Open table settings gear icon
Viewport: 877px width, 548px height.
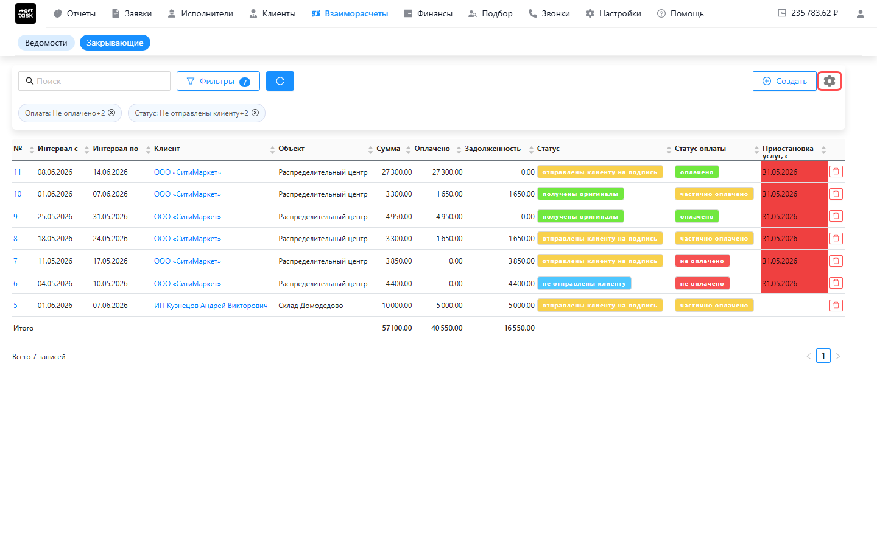click(x=829, y=81)
